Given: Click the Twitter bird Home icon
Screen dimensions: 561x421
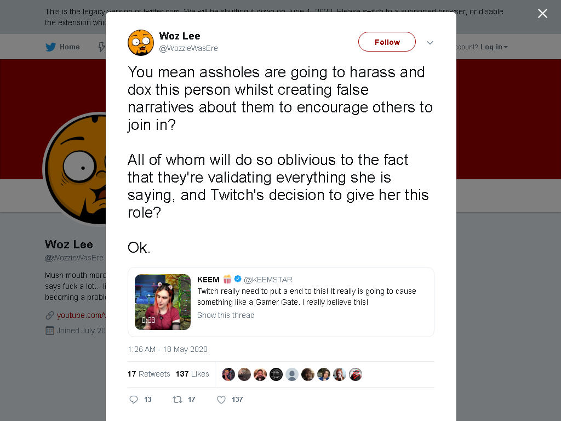Looking at the screenshot, I should coord(51,47).
